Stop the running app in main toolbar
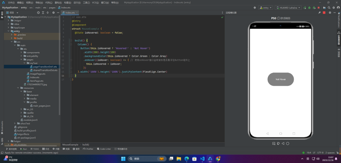 [x=318, y=7]
